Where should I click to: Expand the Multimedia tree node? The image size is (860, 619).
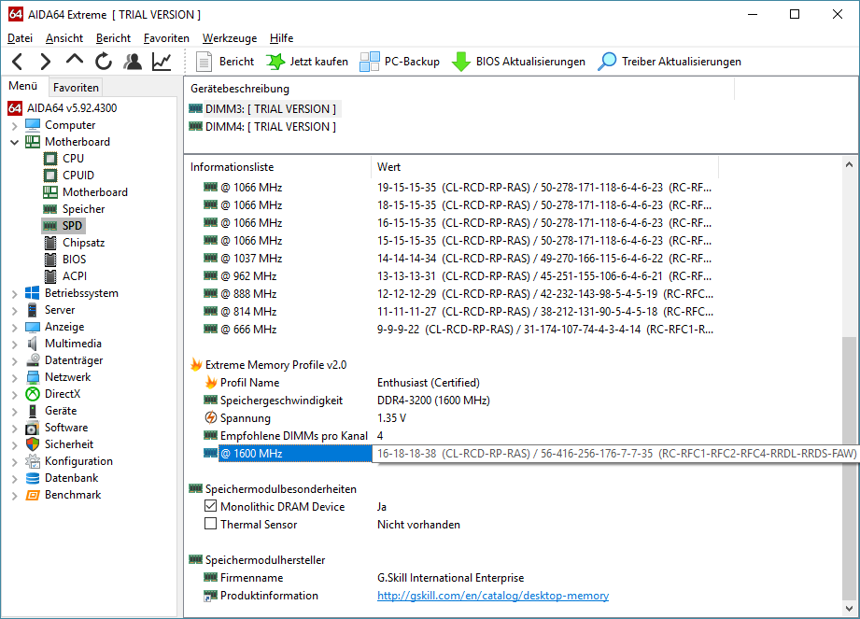coord(15,345)
